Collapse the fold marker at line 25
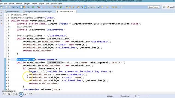 10,27
